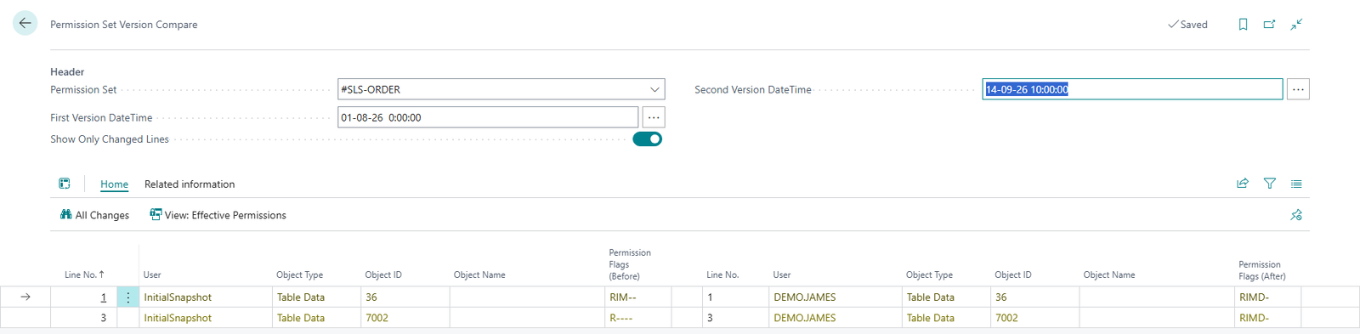This screenshot has width=1360, height=334.
Task: Click Permission Flags (After) column header
Action: (1261, 270)
